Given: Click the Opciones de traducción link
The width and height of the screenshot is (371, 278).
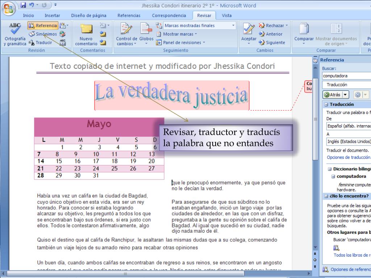Looking at the screenshot, I should pos(349,157).
